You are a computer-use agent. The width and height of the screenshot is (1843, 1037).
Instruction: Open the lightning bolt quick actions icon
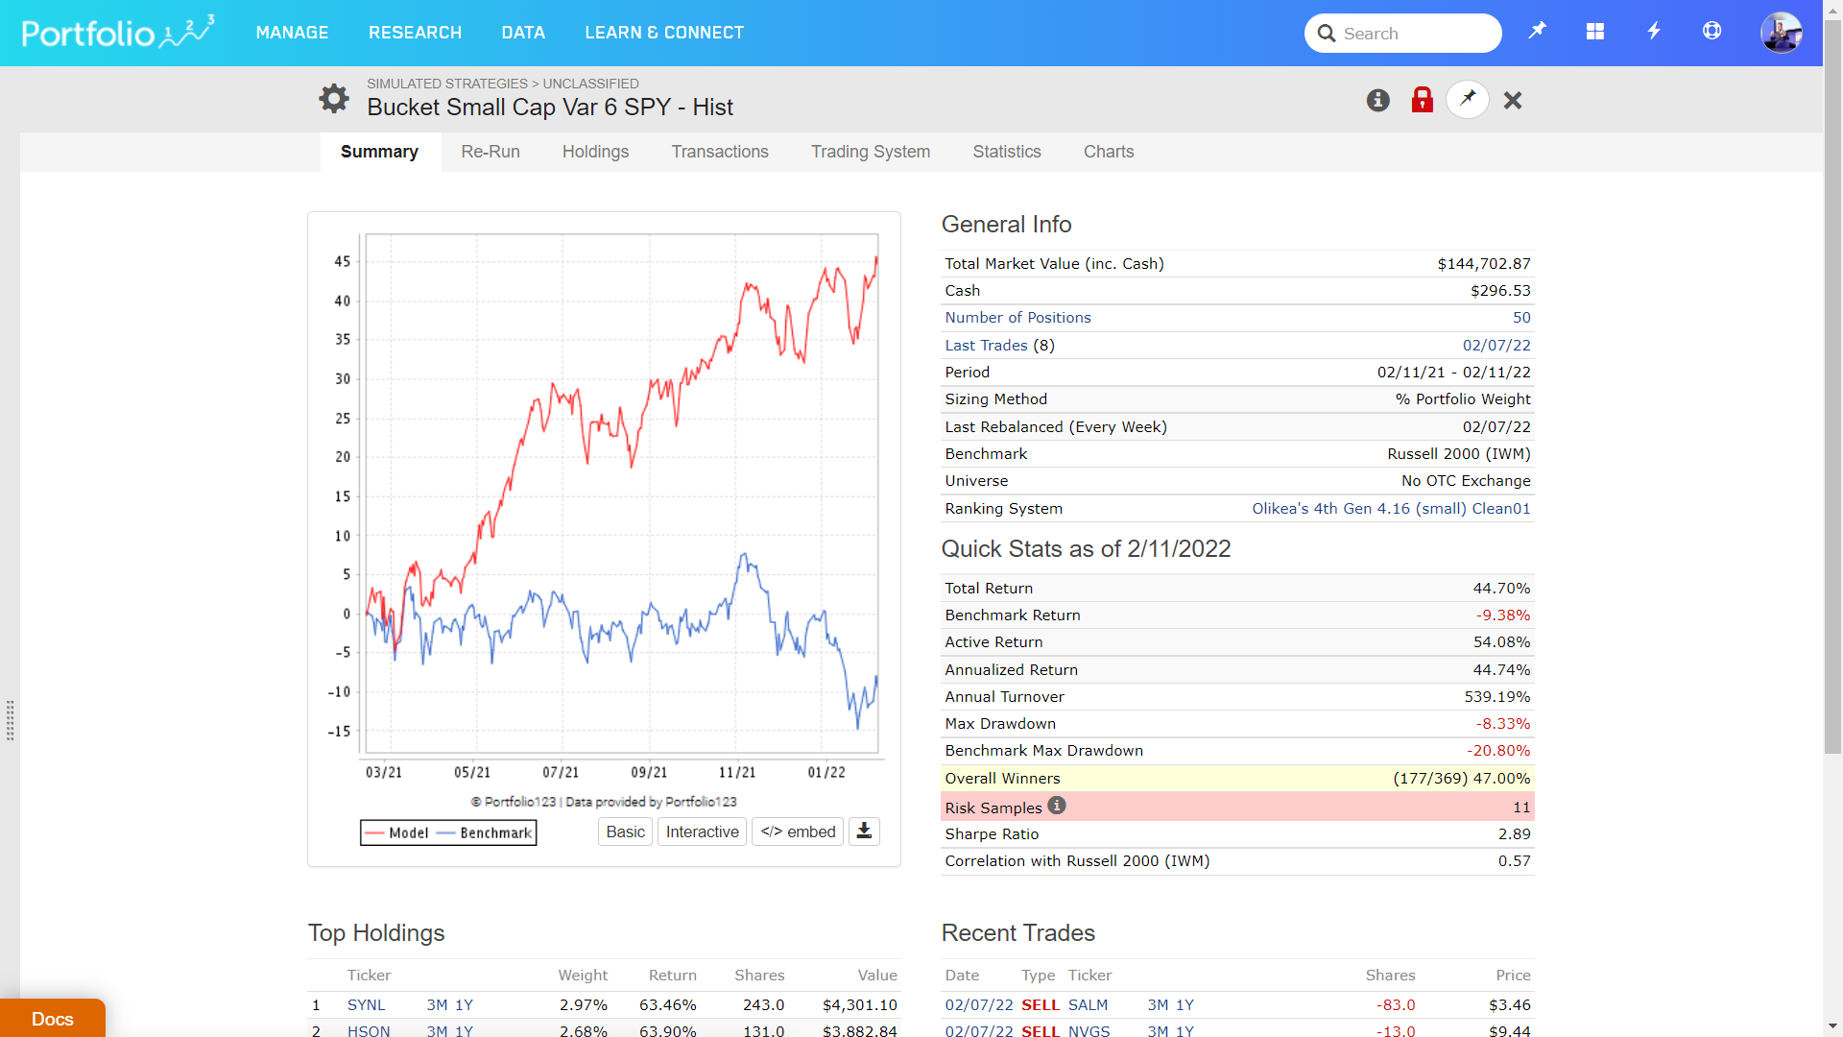(x=1653, y=32)
